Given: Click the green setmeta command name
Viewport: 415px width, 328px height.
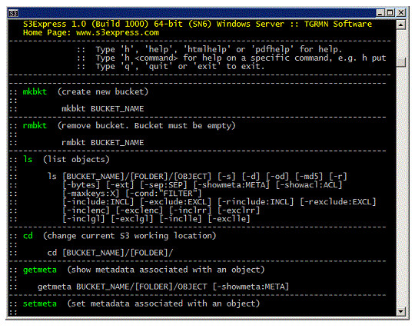Looking at the screenshot, I should click(40, 303).
